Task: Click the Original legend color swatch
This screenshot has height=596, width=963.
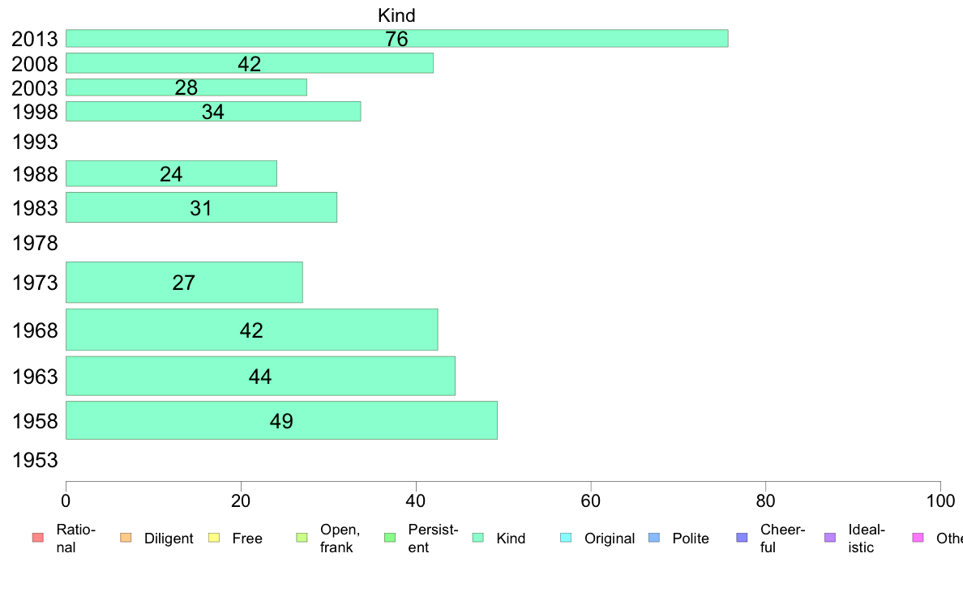Action: tap(567, 538)
